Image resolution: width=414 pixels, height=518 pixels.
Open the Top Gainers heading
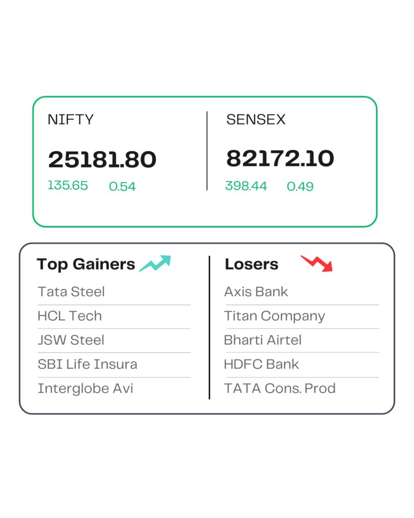[x=86, y=264]
